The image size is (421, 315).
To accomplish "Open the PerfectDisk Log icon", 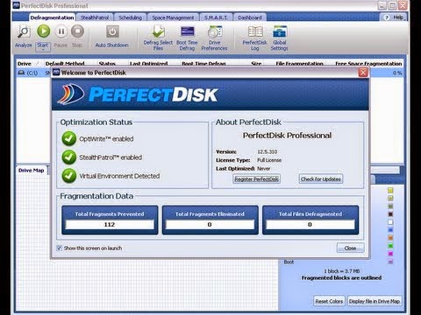I will point(255,31).
